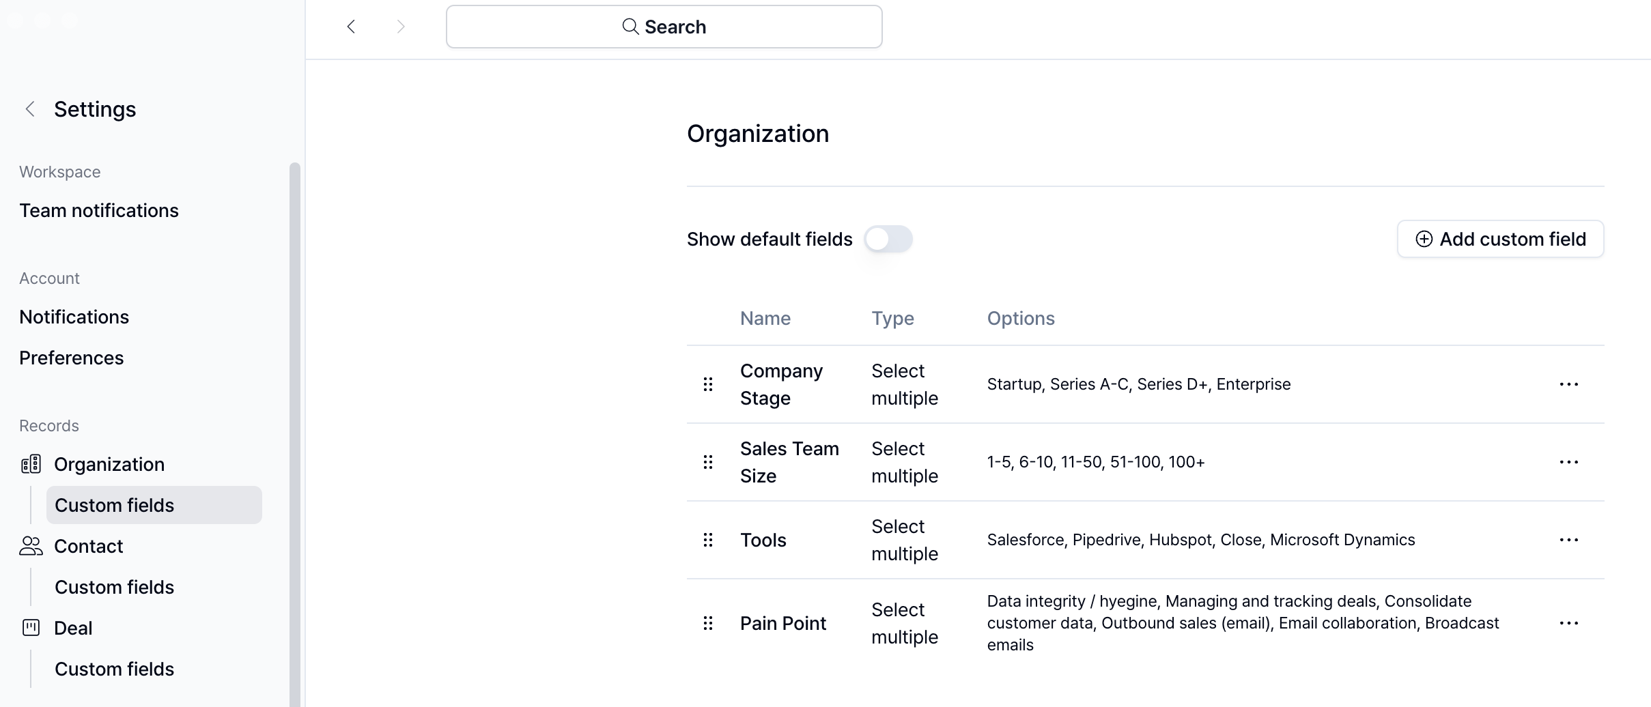Viewport: 1651px width, 707px height.
Task: Click the settings sidebar scrollbar
Action: click(x=295, y=409)
